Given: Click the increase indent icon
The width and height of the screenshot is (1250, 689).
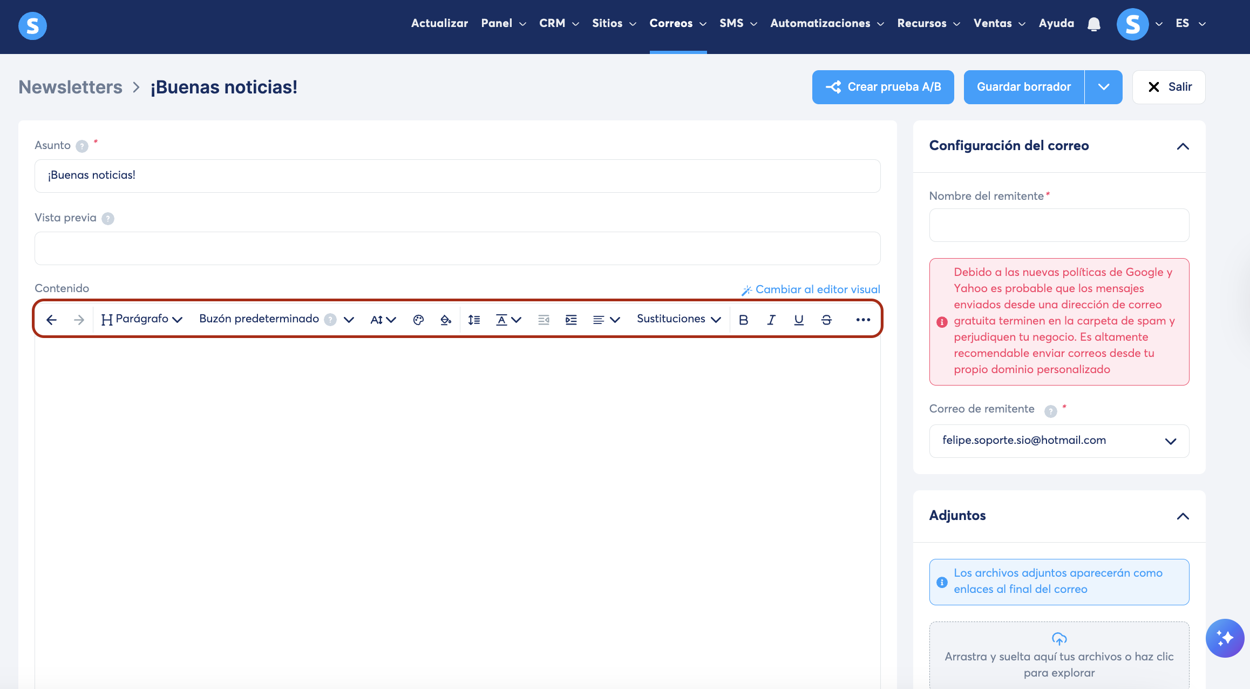Looking at the screenshot, I should click(571, 320).
